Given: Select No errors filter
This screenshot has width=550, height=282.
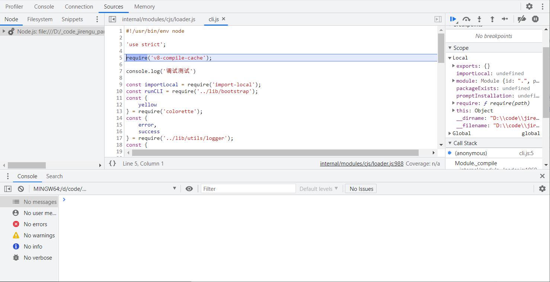Looking at the screenshot, I should [29, 224].
